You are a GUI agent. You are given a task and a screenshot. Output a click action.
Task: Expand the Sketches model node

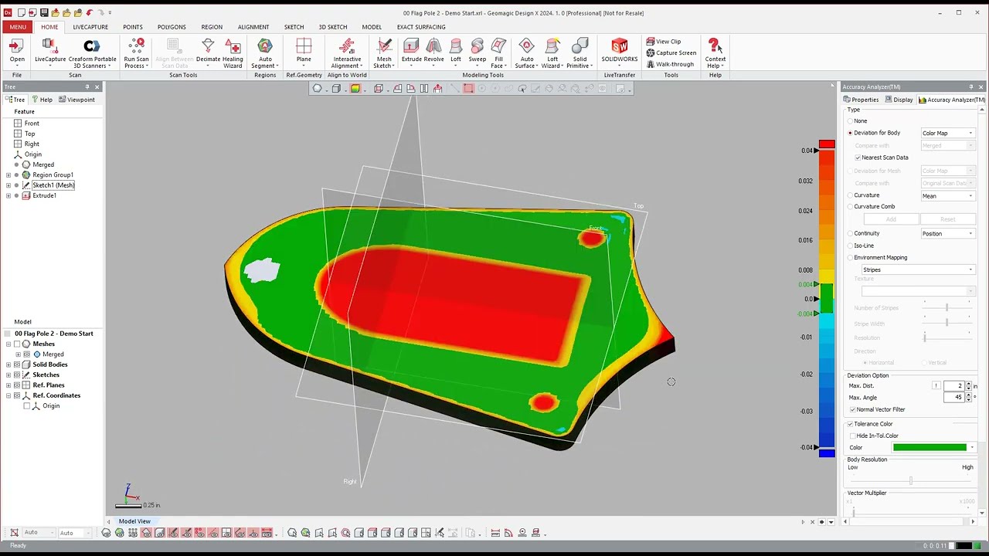(x=8, y=375)
